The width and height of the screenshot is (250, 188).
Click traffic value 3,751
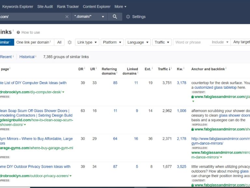(x=167, y=83)
